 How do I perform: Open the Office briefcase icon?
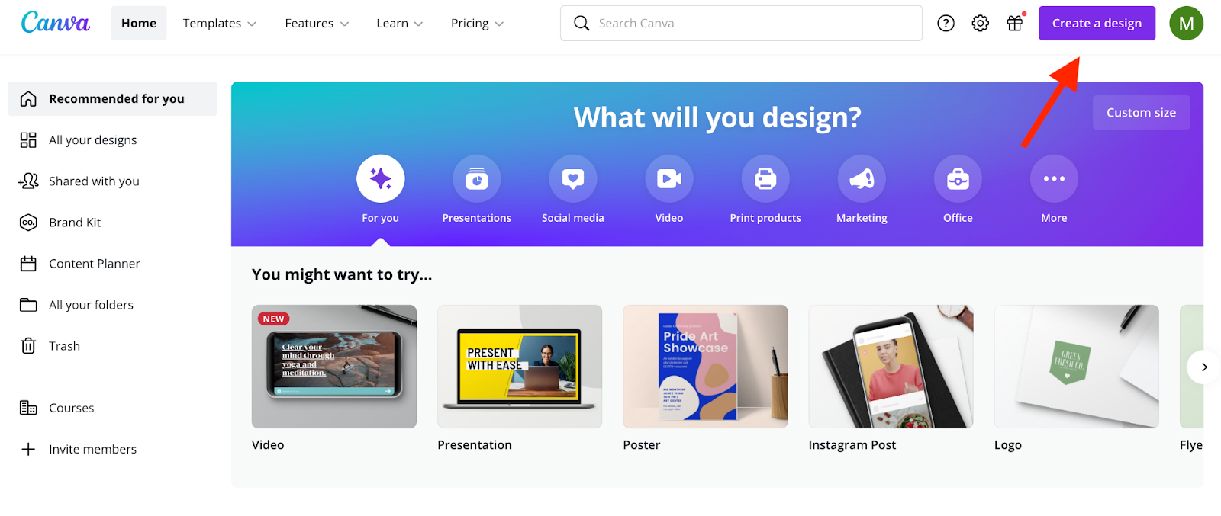coord(958,179)
